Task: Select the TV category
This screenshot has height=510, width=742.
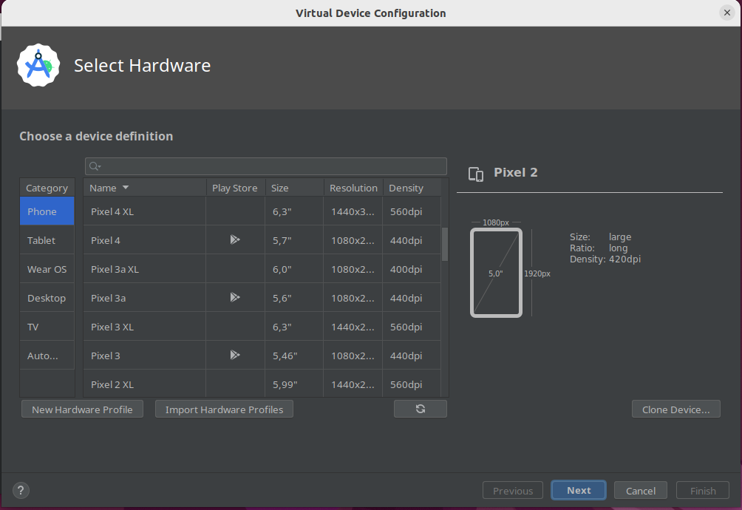Action: click(x=33, y=327)
